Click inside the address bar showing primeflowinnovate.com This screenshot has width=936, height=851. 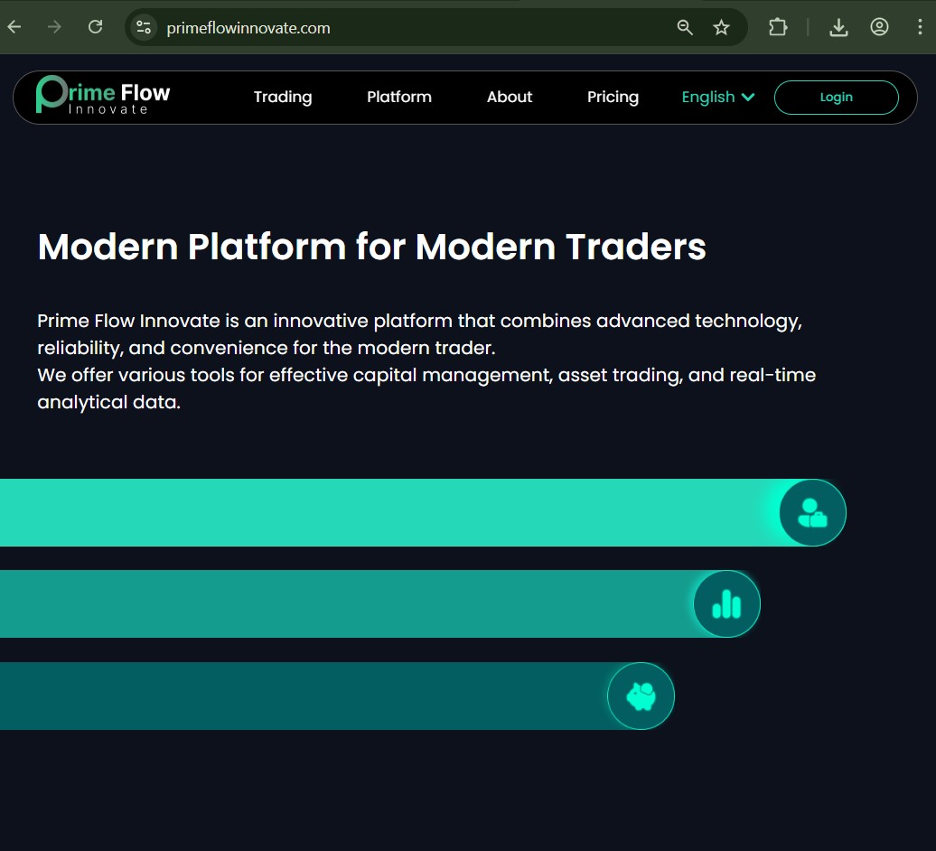click(361, 27)
